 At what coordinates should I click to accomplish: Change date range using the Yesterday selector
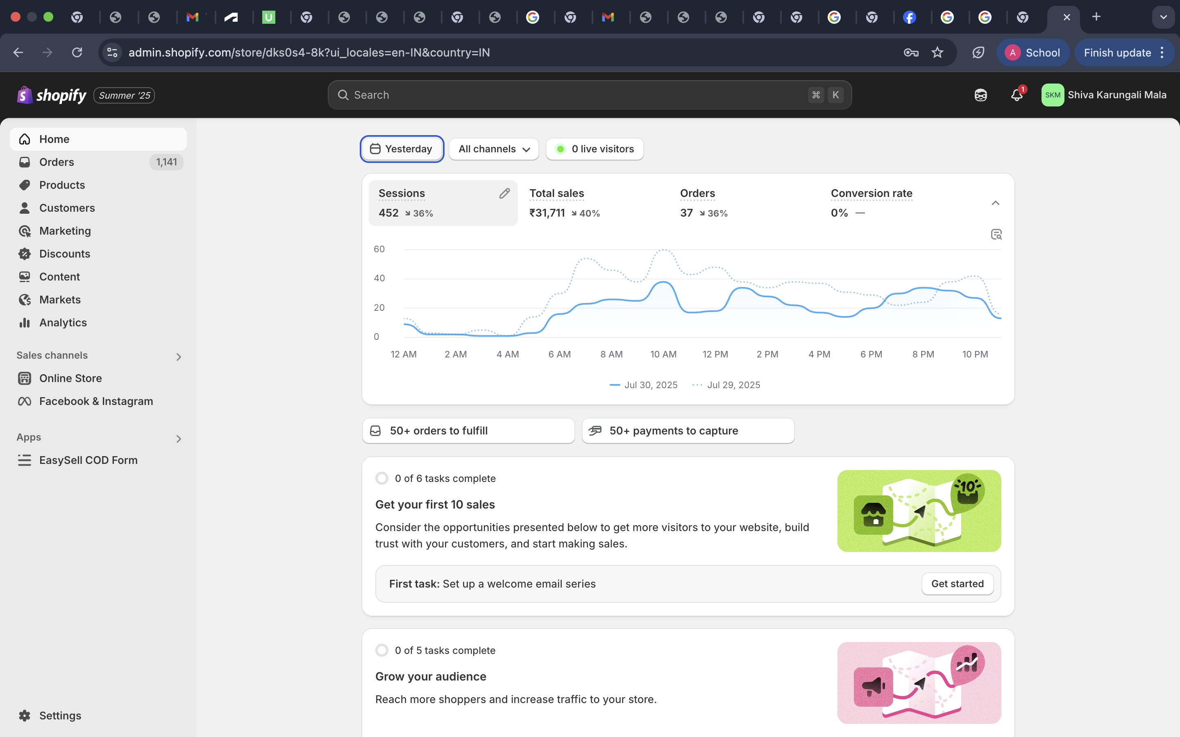[x=401, y=149]
